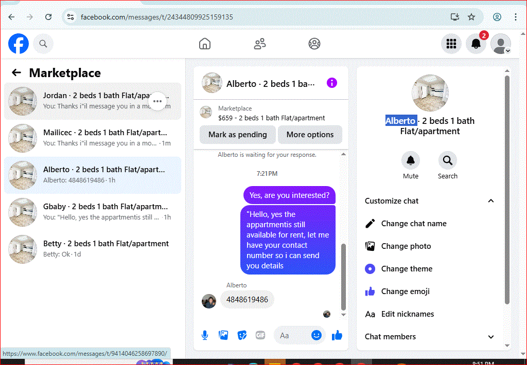Select the Alberto conversation in list

[93, 175]
